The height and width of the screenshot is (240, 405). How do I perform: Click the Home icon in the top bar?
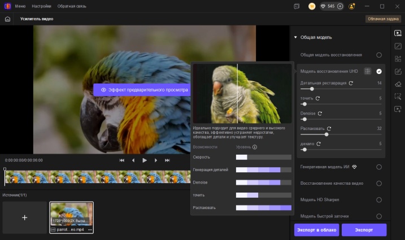(7, 19)
